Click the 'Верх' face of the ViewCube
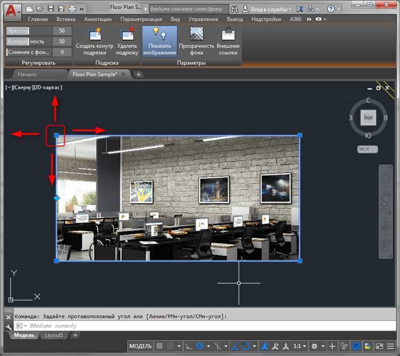The height and width of the screenshot is (356, 400). click(368, 118)
